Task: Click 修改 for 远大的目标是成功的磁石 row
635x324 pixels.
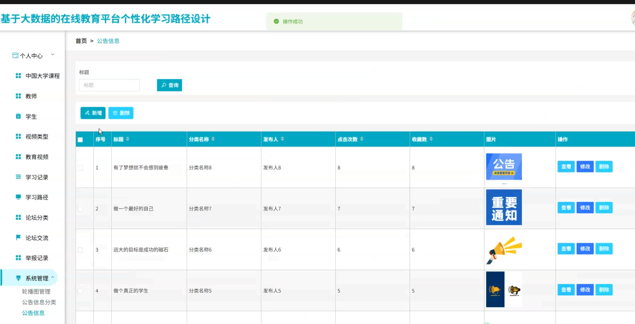Action: point(585,248)
